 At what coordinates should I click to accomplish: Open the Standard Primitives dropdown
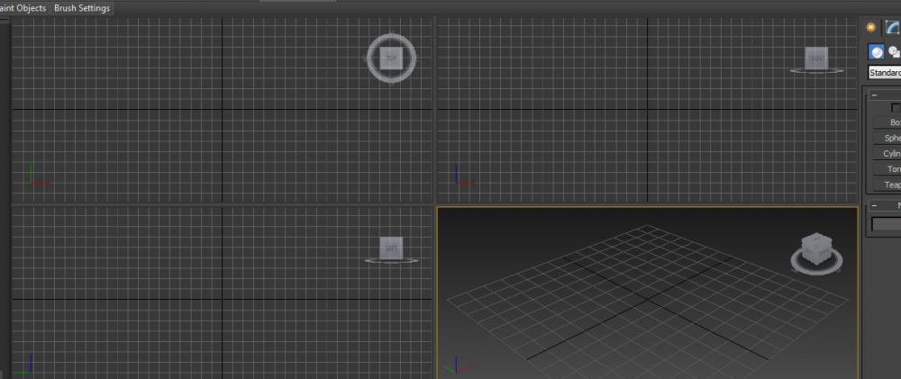[x=885, y=73]
